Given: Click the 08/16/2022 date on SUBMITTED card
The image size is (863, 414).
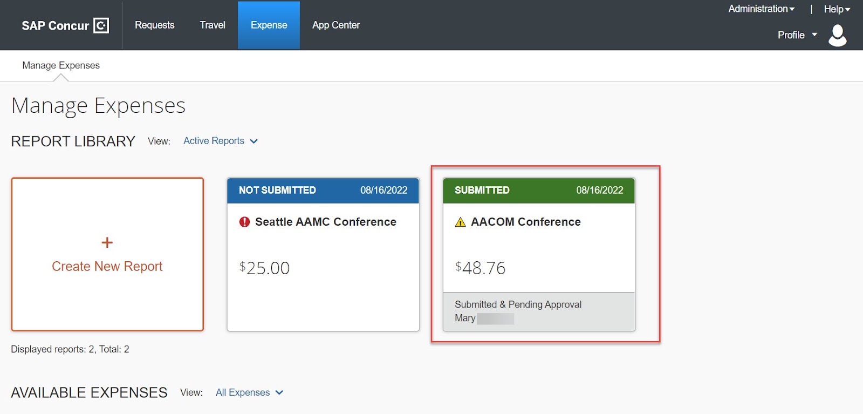Looking at the screenshot, I should pyautogui.click(x=600, y=190).
